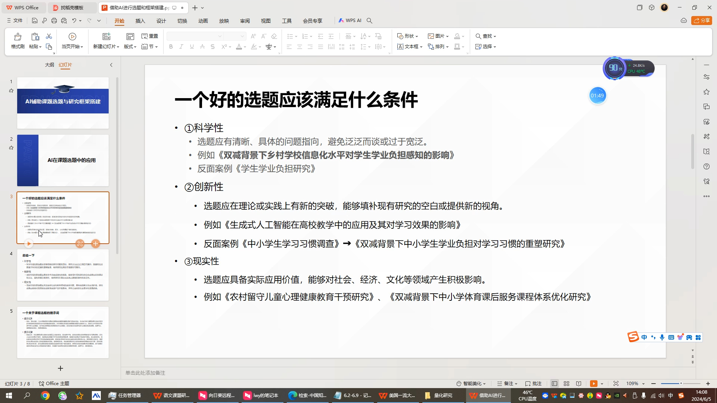Toggle bold formatting
The height and width of the screenshot is (403, 717).
pyautogui.click(x=171, y=47)
